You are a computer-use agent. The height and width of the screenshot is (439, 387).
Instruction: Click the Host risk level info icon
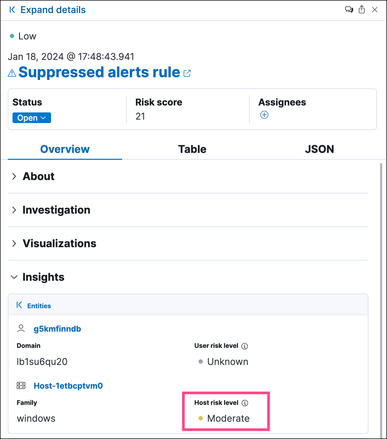245,403
